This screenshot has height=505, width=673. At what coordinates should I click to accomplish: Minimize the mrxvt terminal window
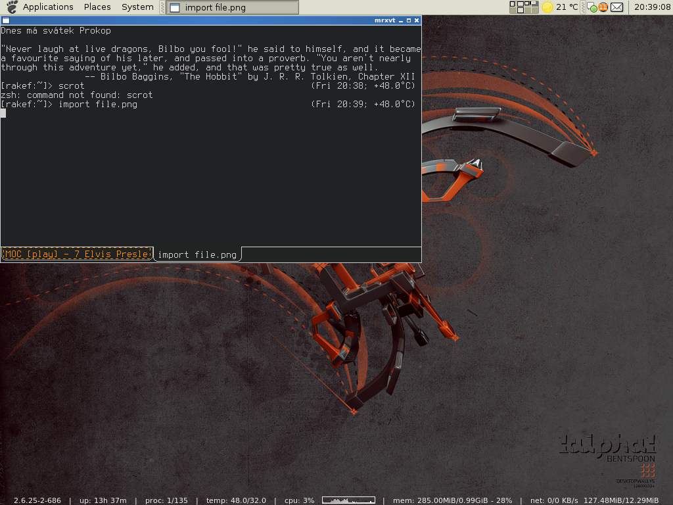click(x=401, y=20)
